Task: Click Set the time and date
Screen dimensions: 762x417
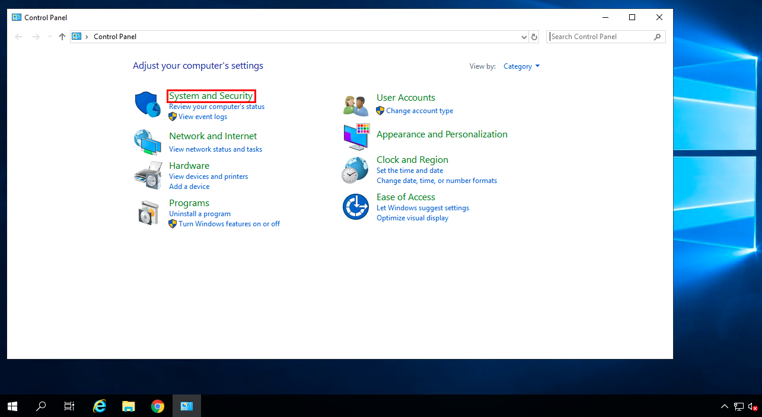Action: tap(410, 171)
